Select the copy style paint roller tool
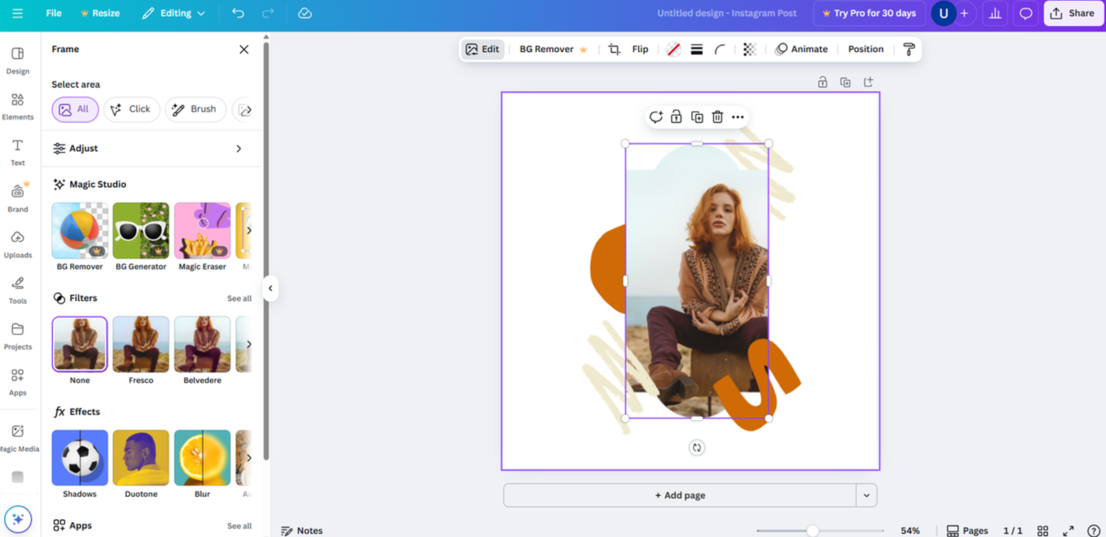The width and height of the screenshot is (1106, 537). [908, 49]
